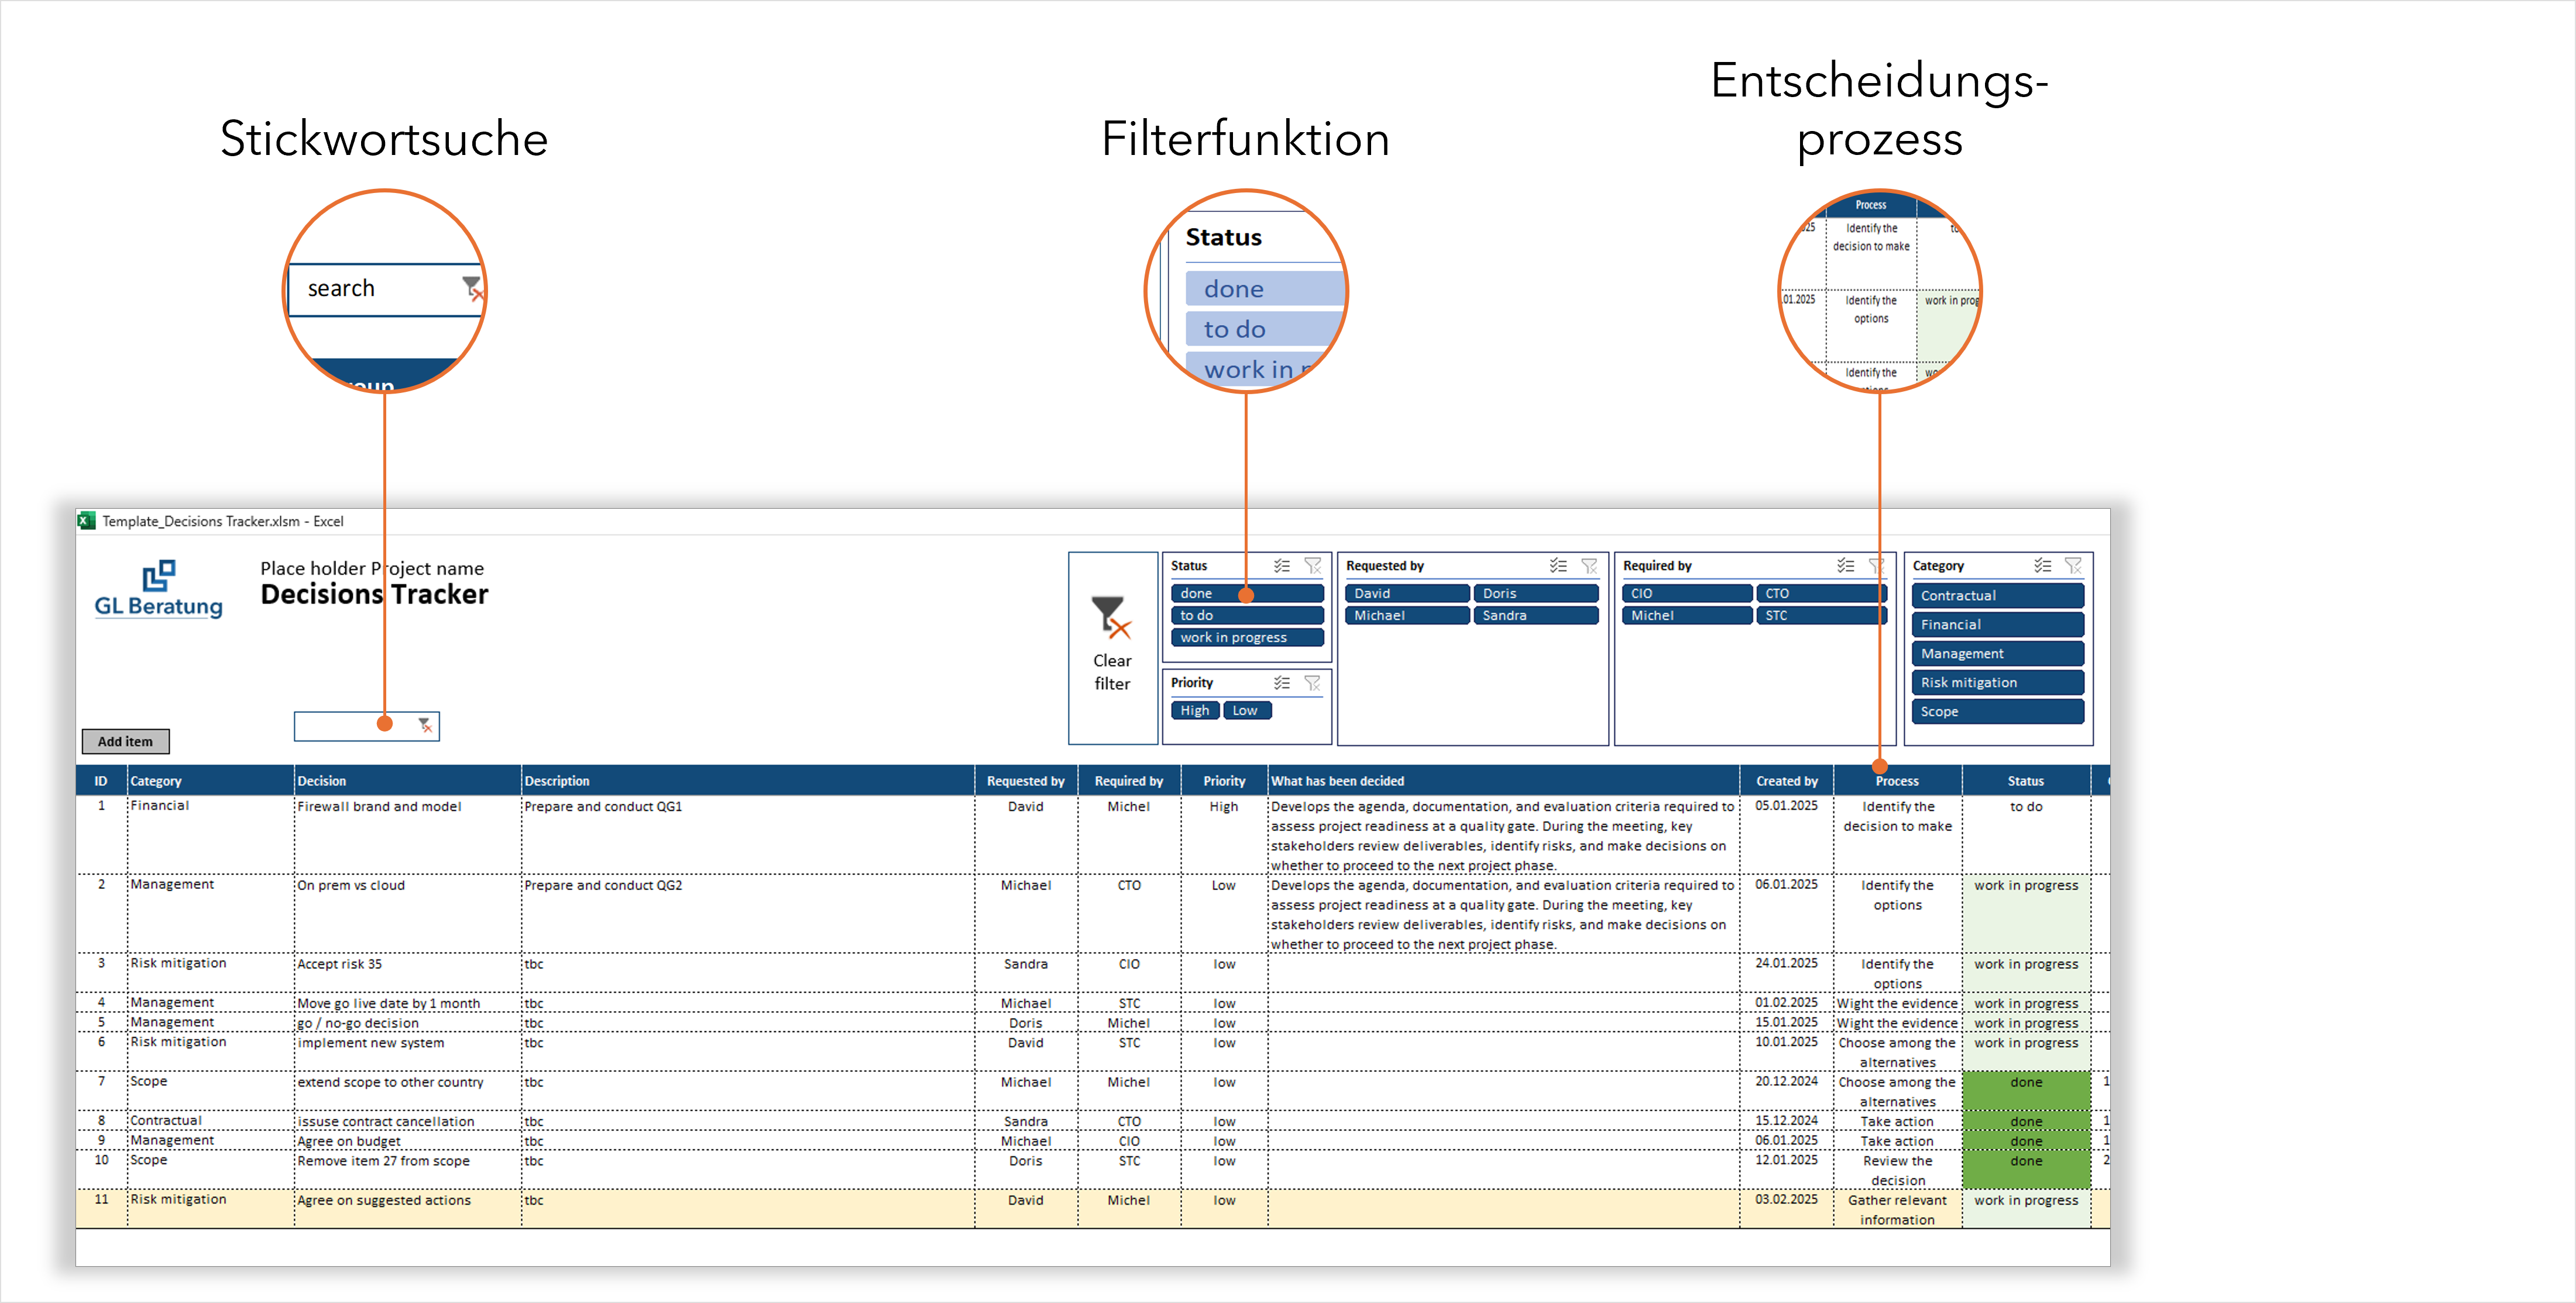Clear the Required by slicer filter
The height and width of the screenshot is (1303, 2576).
pyautogui.click(x=1876, y=566)
